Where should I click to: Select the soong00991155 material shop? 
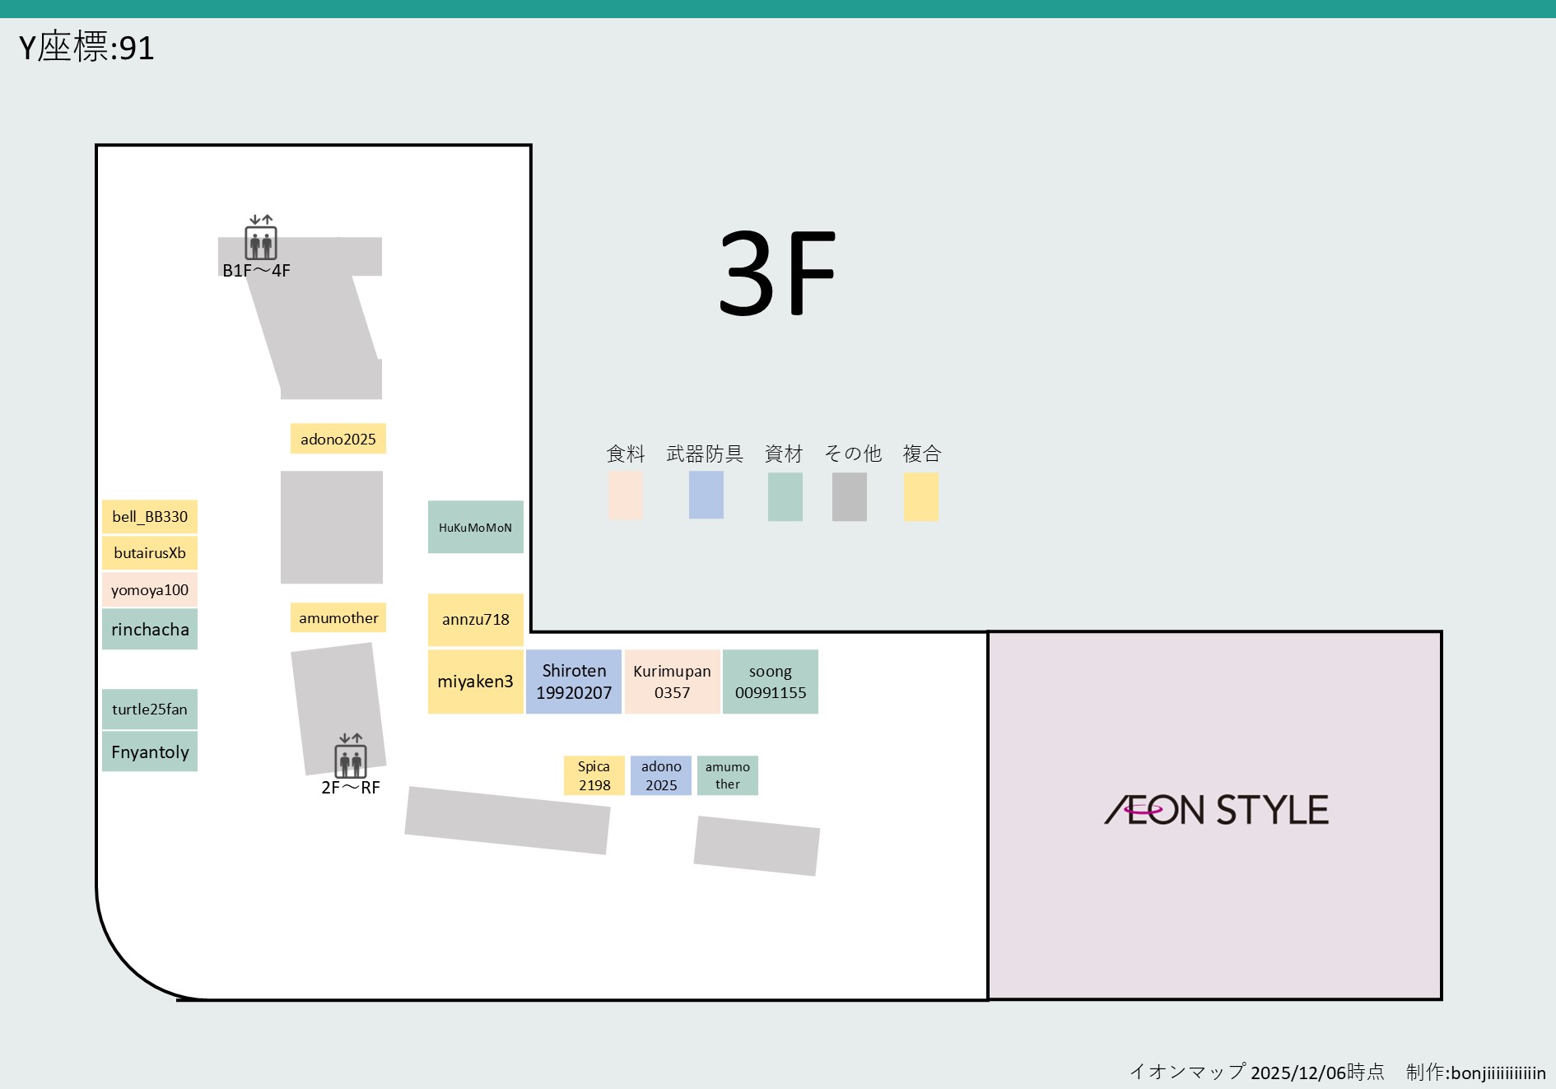tap(771, 682)
